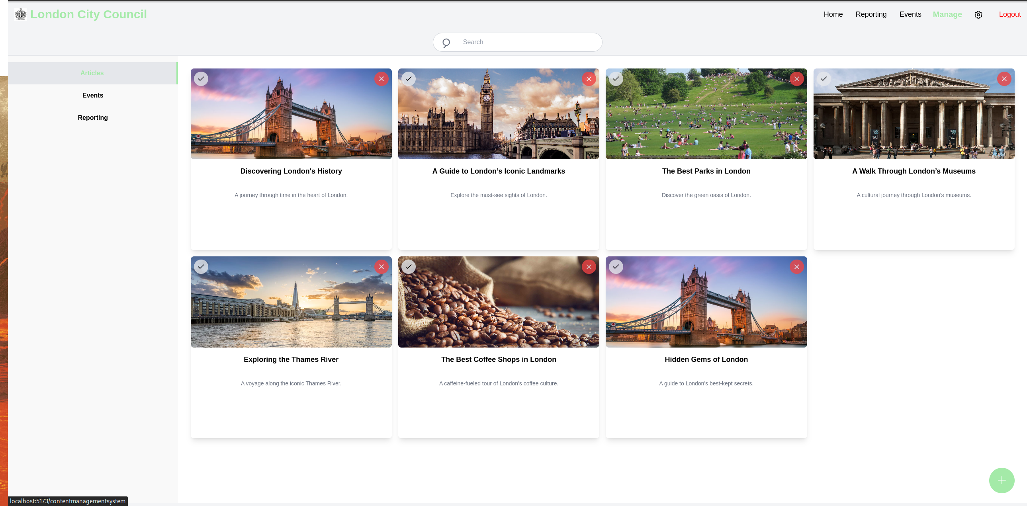Image resolution: width=1027 pixels, height=506 pixels.
Task: Toggle approve check on Hidden Gems card
Action: pyautogui.click(x=616, y=267)
